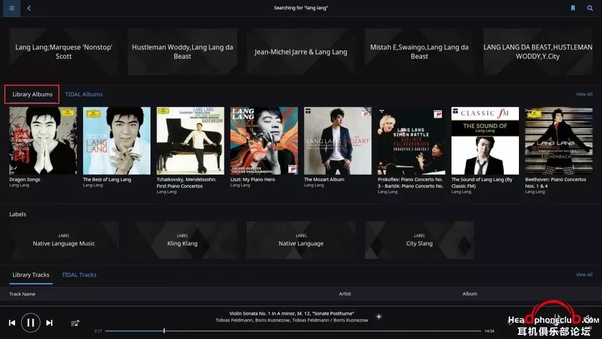This screenshot has height=339, width=602.
Task: Select the TIDAL Tracks tab
Action: click(79, 275)
